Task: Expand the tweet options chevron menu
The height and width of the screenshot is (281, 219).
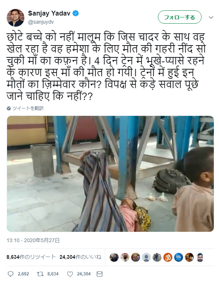Action: [x=211, y=17]
